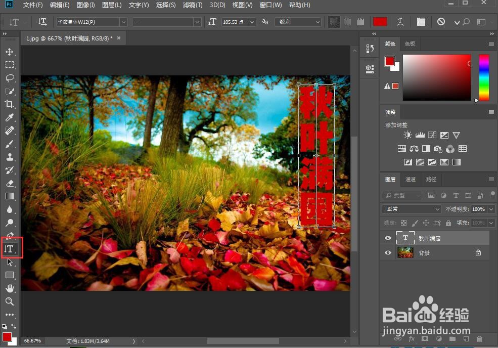Viewport: 498px width, 348px height.
Task: Open the layer filter type dropdown
Action: (402, 195)
